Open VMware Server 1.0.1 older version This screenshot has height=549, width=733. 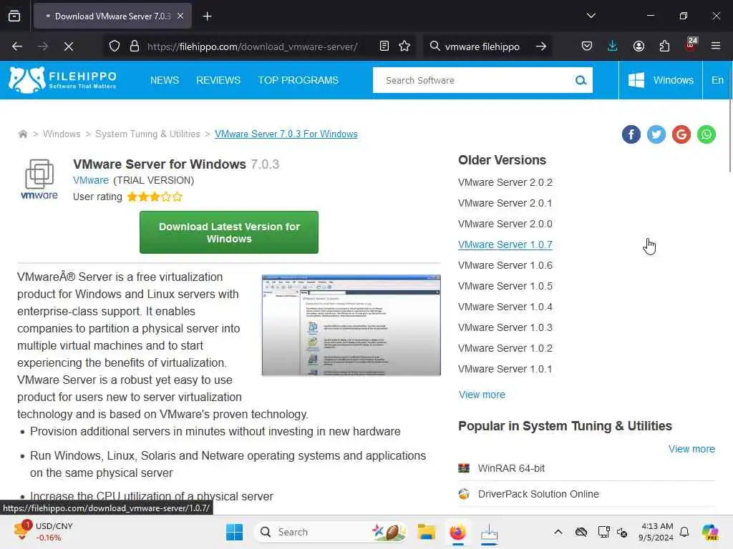[505, 369]
